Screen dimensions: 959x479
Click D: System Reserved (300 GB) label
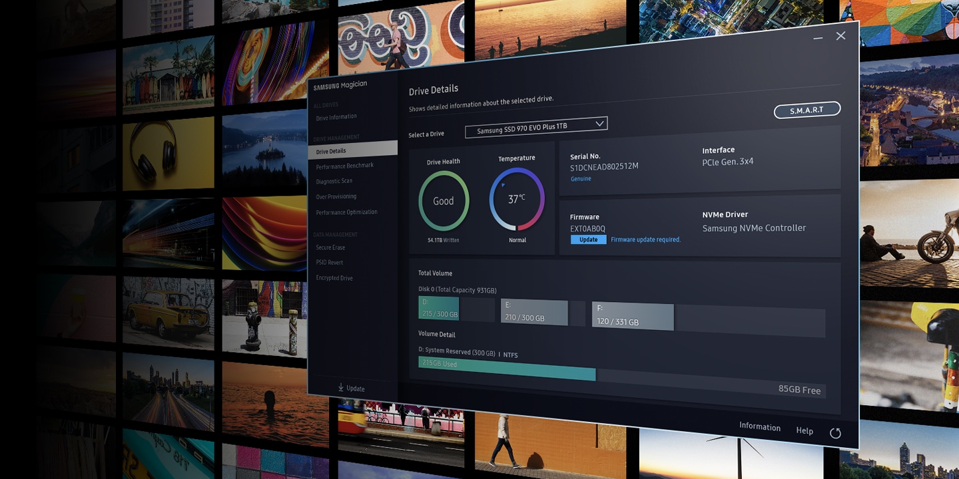pos(457,351)
